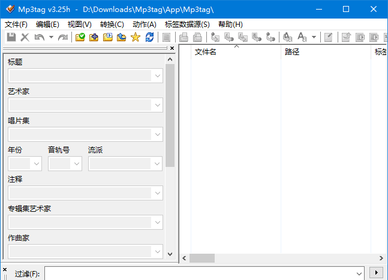Open the 文件(F) menu
The height and width of the screenshot is (280, 388).
click(16, 25)
